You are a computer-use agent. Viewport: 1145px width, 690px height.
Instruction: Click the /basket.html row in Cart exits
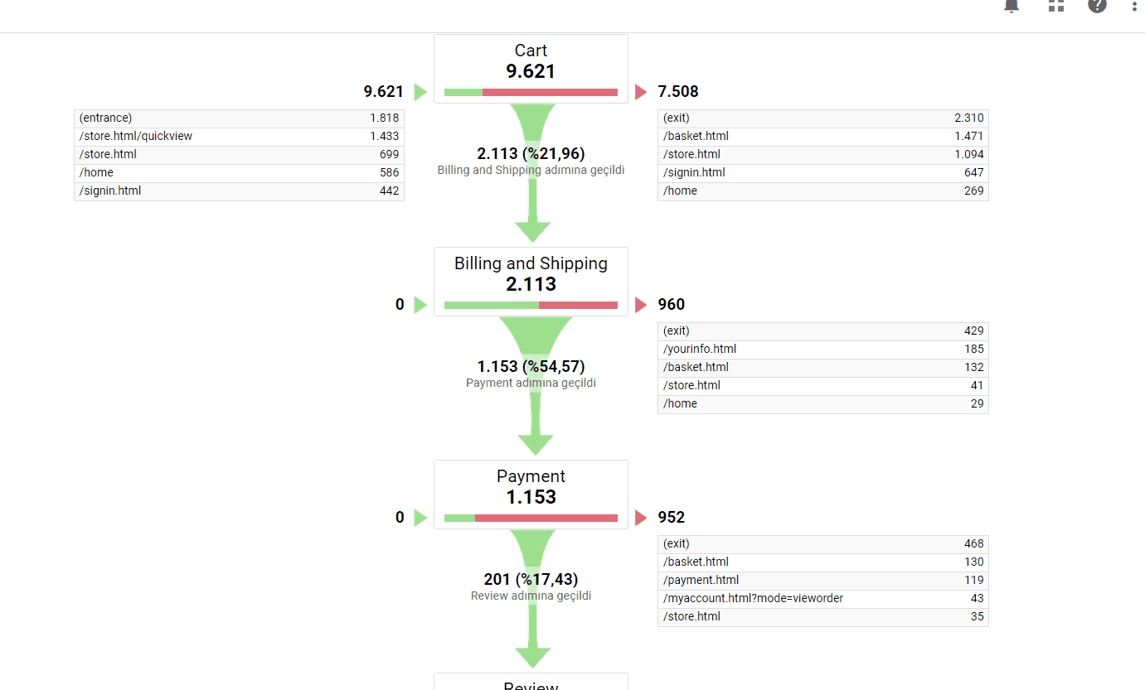coord(822,136)
